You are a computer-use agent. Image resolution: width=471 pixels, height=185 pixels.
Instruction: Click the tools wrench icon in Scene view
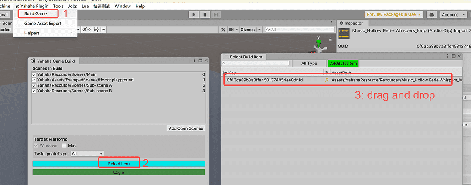pos(224,30)
